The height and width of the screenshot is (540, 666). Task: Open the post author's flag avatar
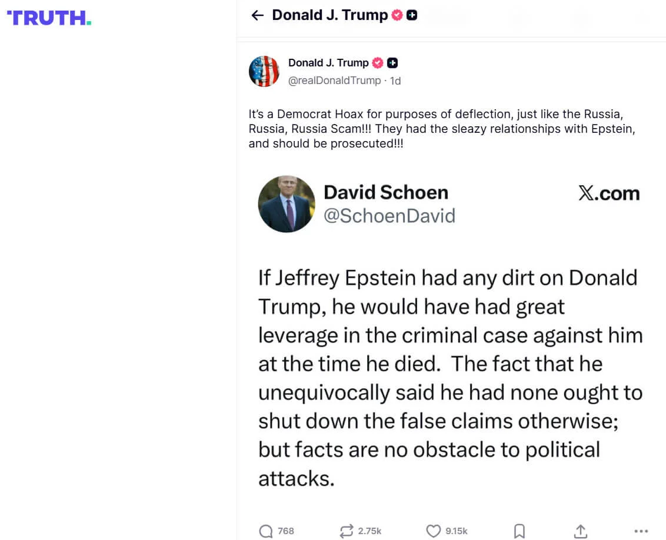(264, 72)
